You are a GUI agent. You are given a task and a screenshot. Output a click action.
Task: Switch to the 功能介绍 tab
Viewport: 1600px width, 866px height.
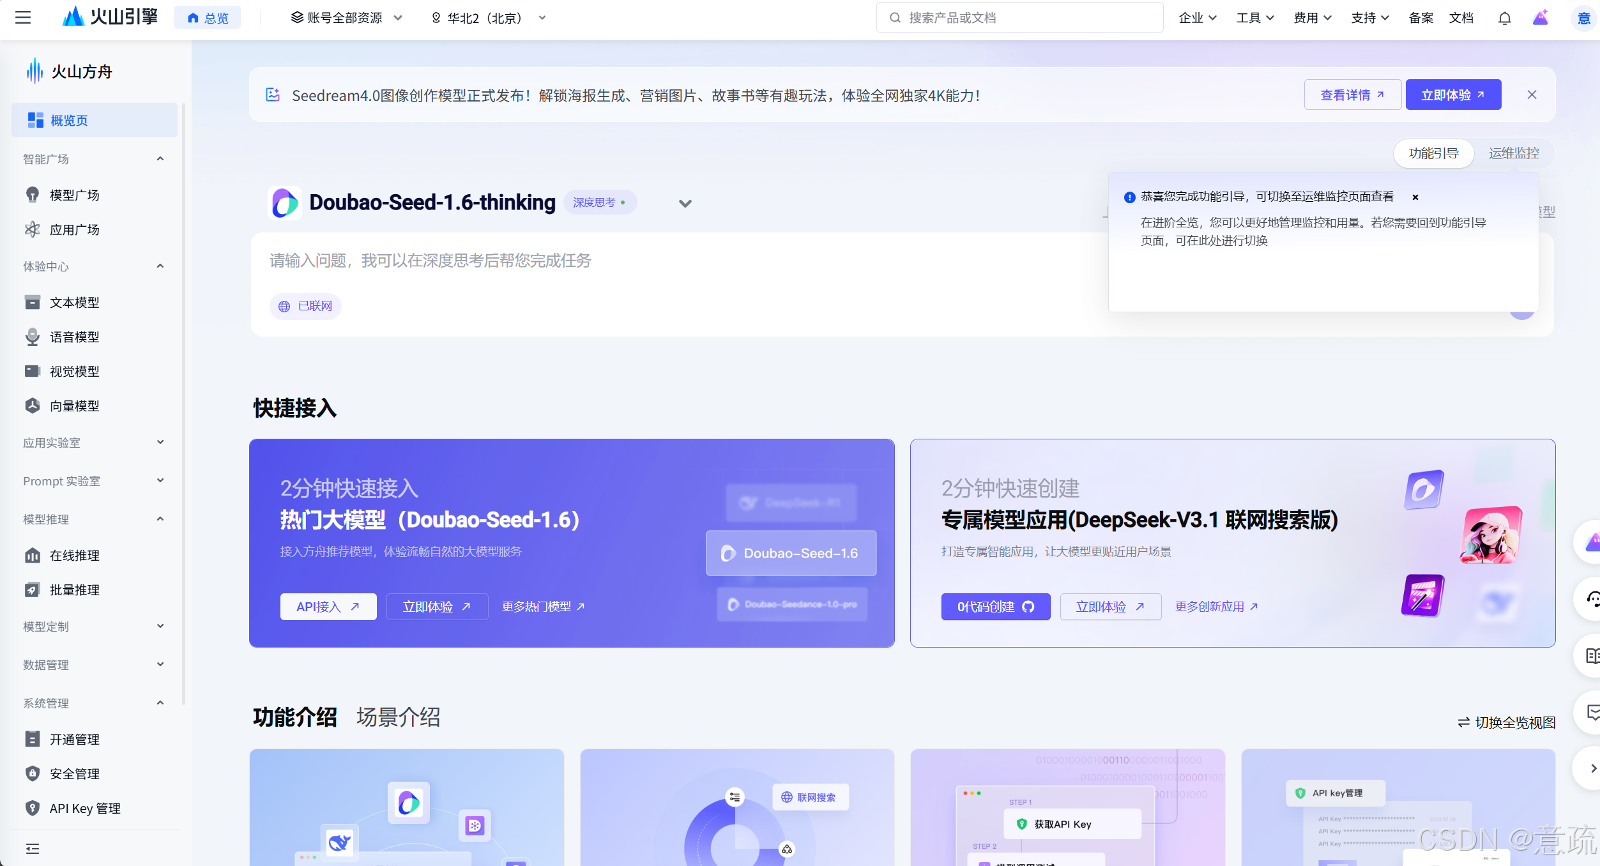294,717
